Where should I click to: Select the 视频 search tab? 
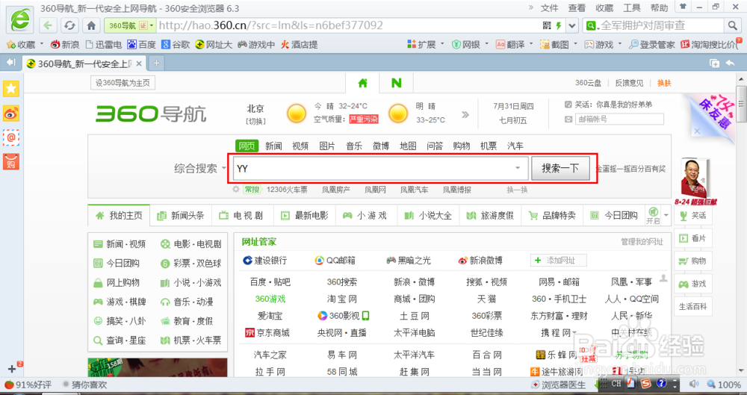pyautogui.click(x=300, y=146)
